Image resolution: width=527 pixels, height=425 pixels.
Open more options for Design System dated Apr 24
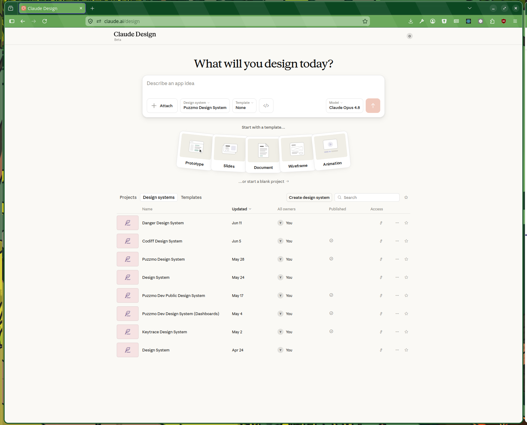pos(397,350)
